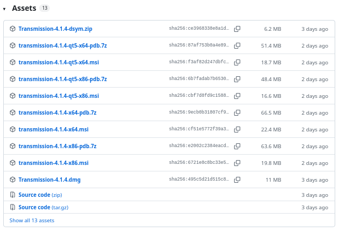This screenshot has width=339, height=232.
Task: Collapse the Assets section triangle
Action: pos(4,9)
